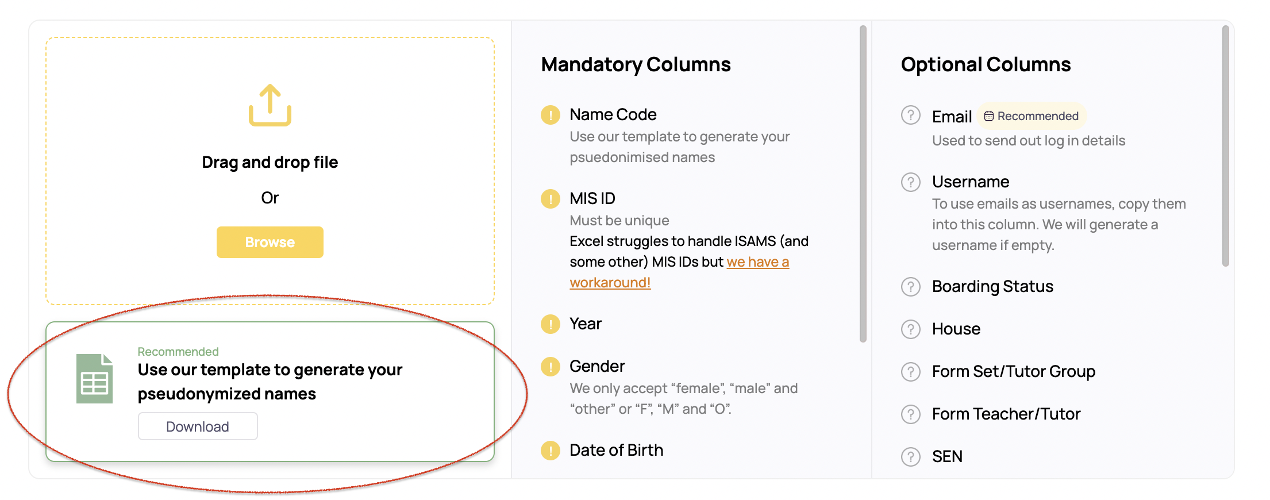The width and height of the screenshot is (1270, 500).
Task: Open the help icon next to Username
Action: [910, 182]
